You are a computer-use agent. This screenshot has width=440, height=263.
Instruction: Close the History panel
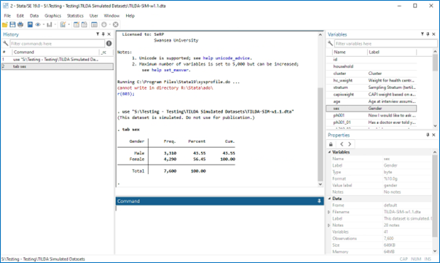pyautogui.click(x=109, y=34)
